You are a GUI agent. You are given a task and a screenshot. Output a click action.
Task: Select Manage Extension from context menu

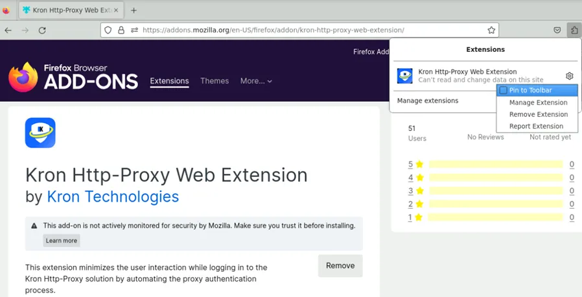(x=537, y=102)
